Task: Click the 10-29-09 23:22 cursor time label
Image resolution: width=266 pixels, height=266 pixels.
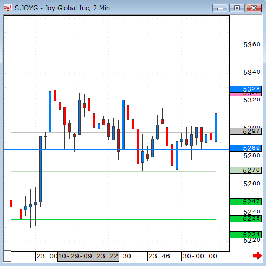Action: click(88, 256)
